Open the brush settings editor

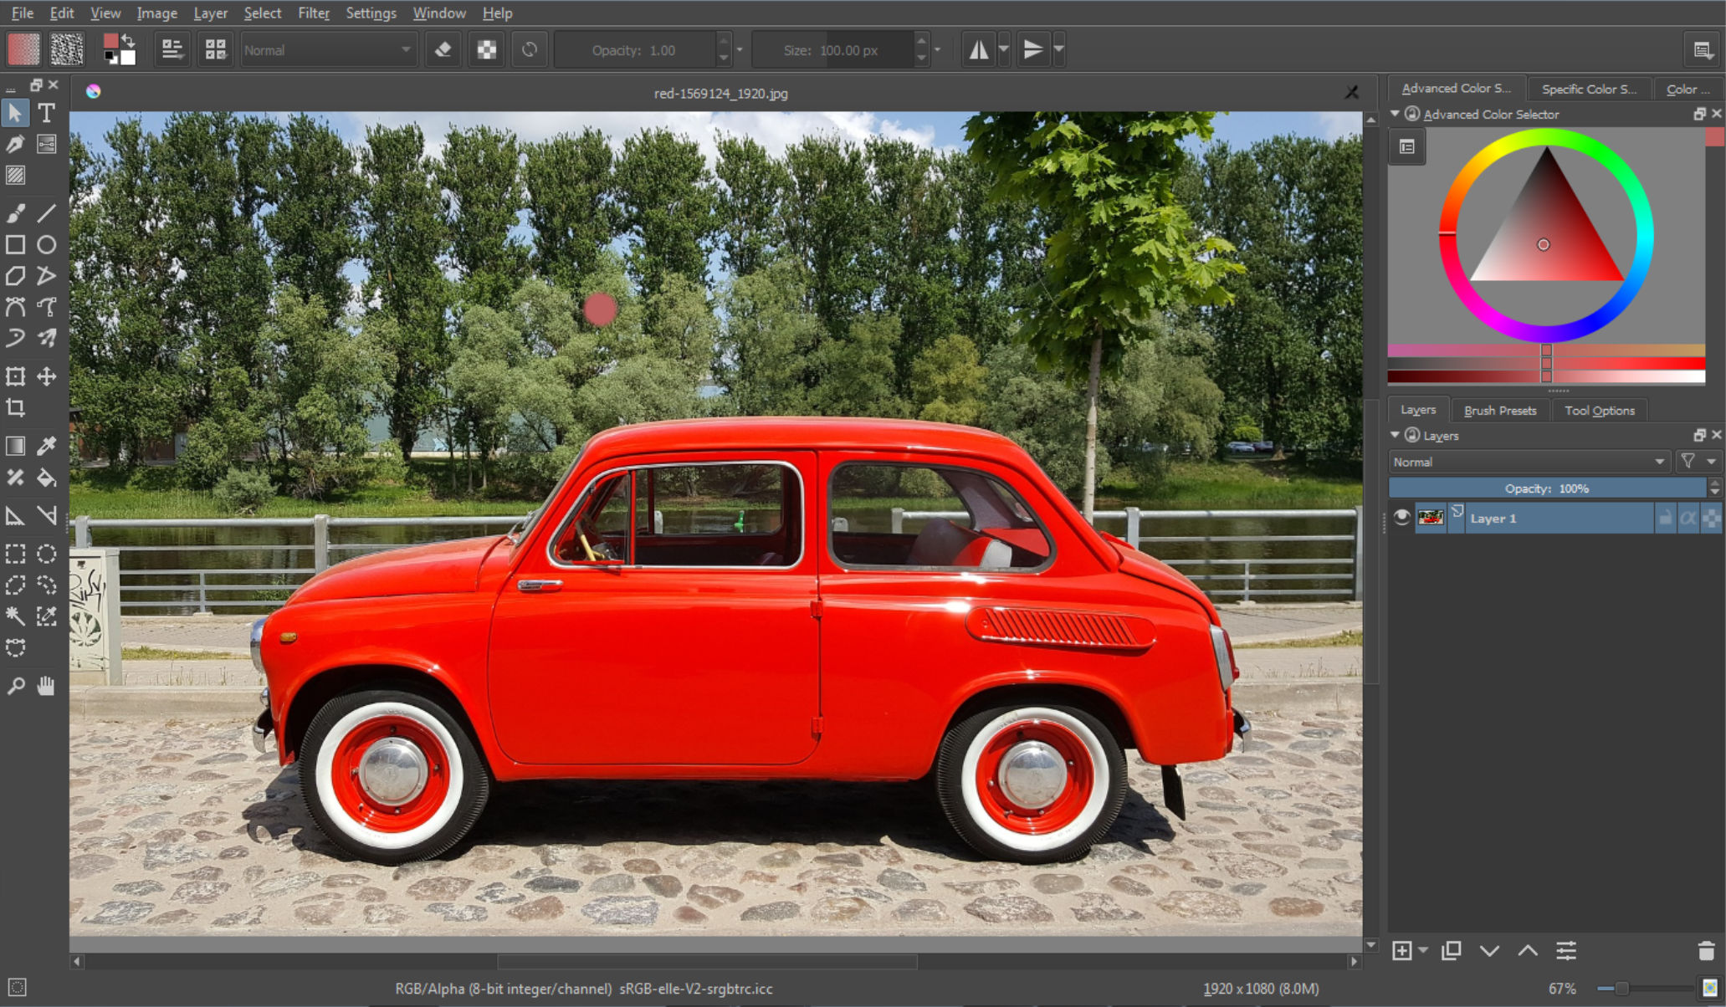pos(172,49)
